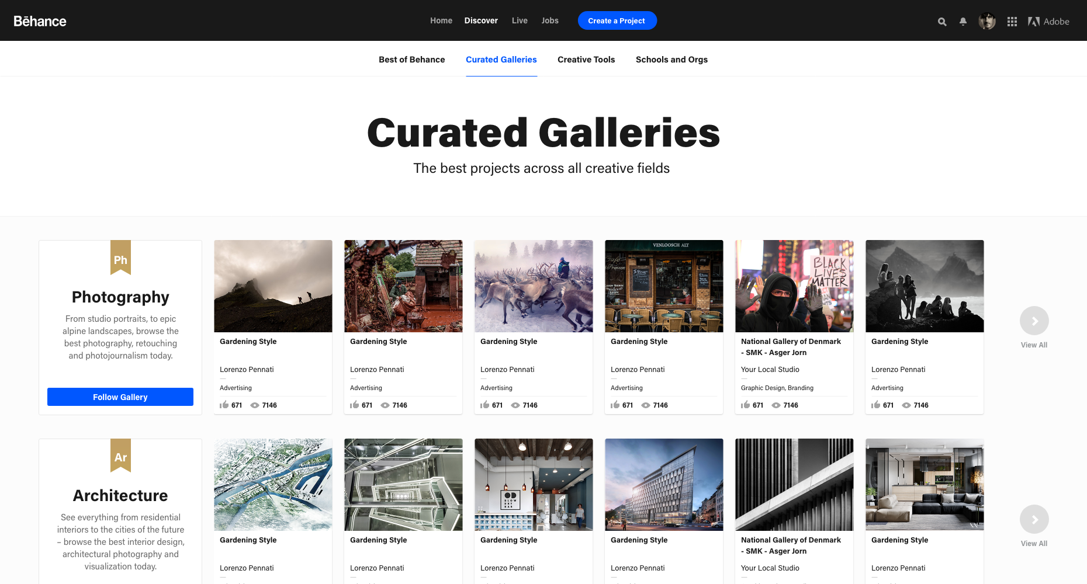This screenshot has height=584, width=1087.
Task: Click 'National Gallery of Denmark' title in Architecture row
Action: tap(791, 545)
